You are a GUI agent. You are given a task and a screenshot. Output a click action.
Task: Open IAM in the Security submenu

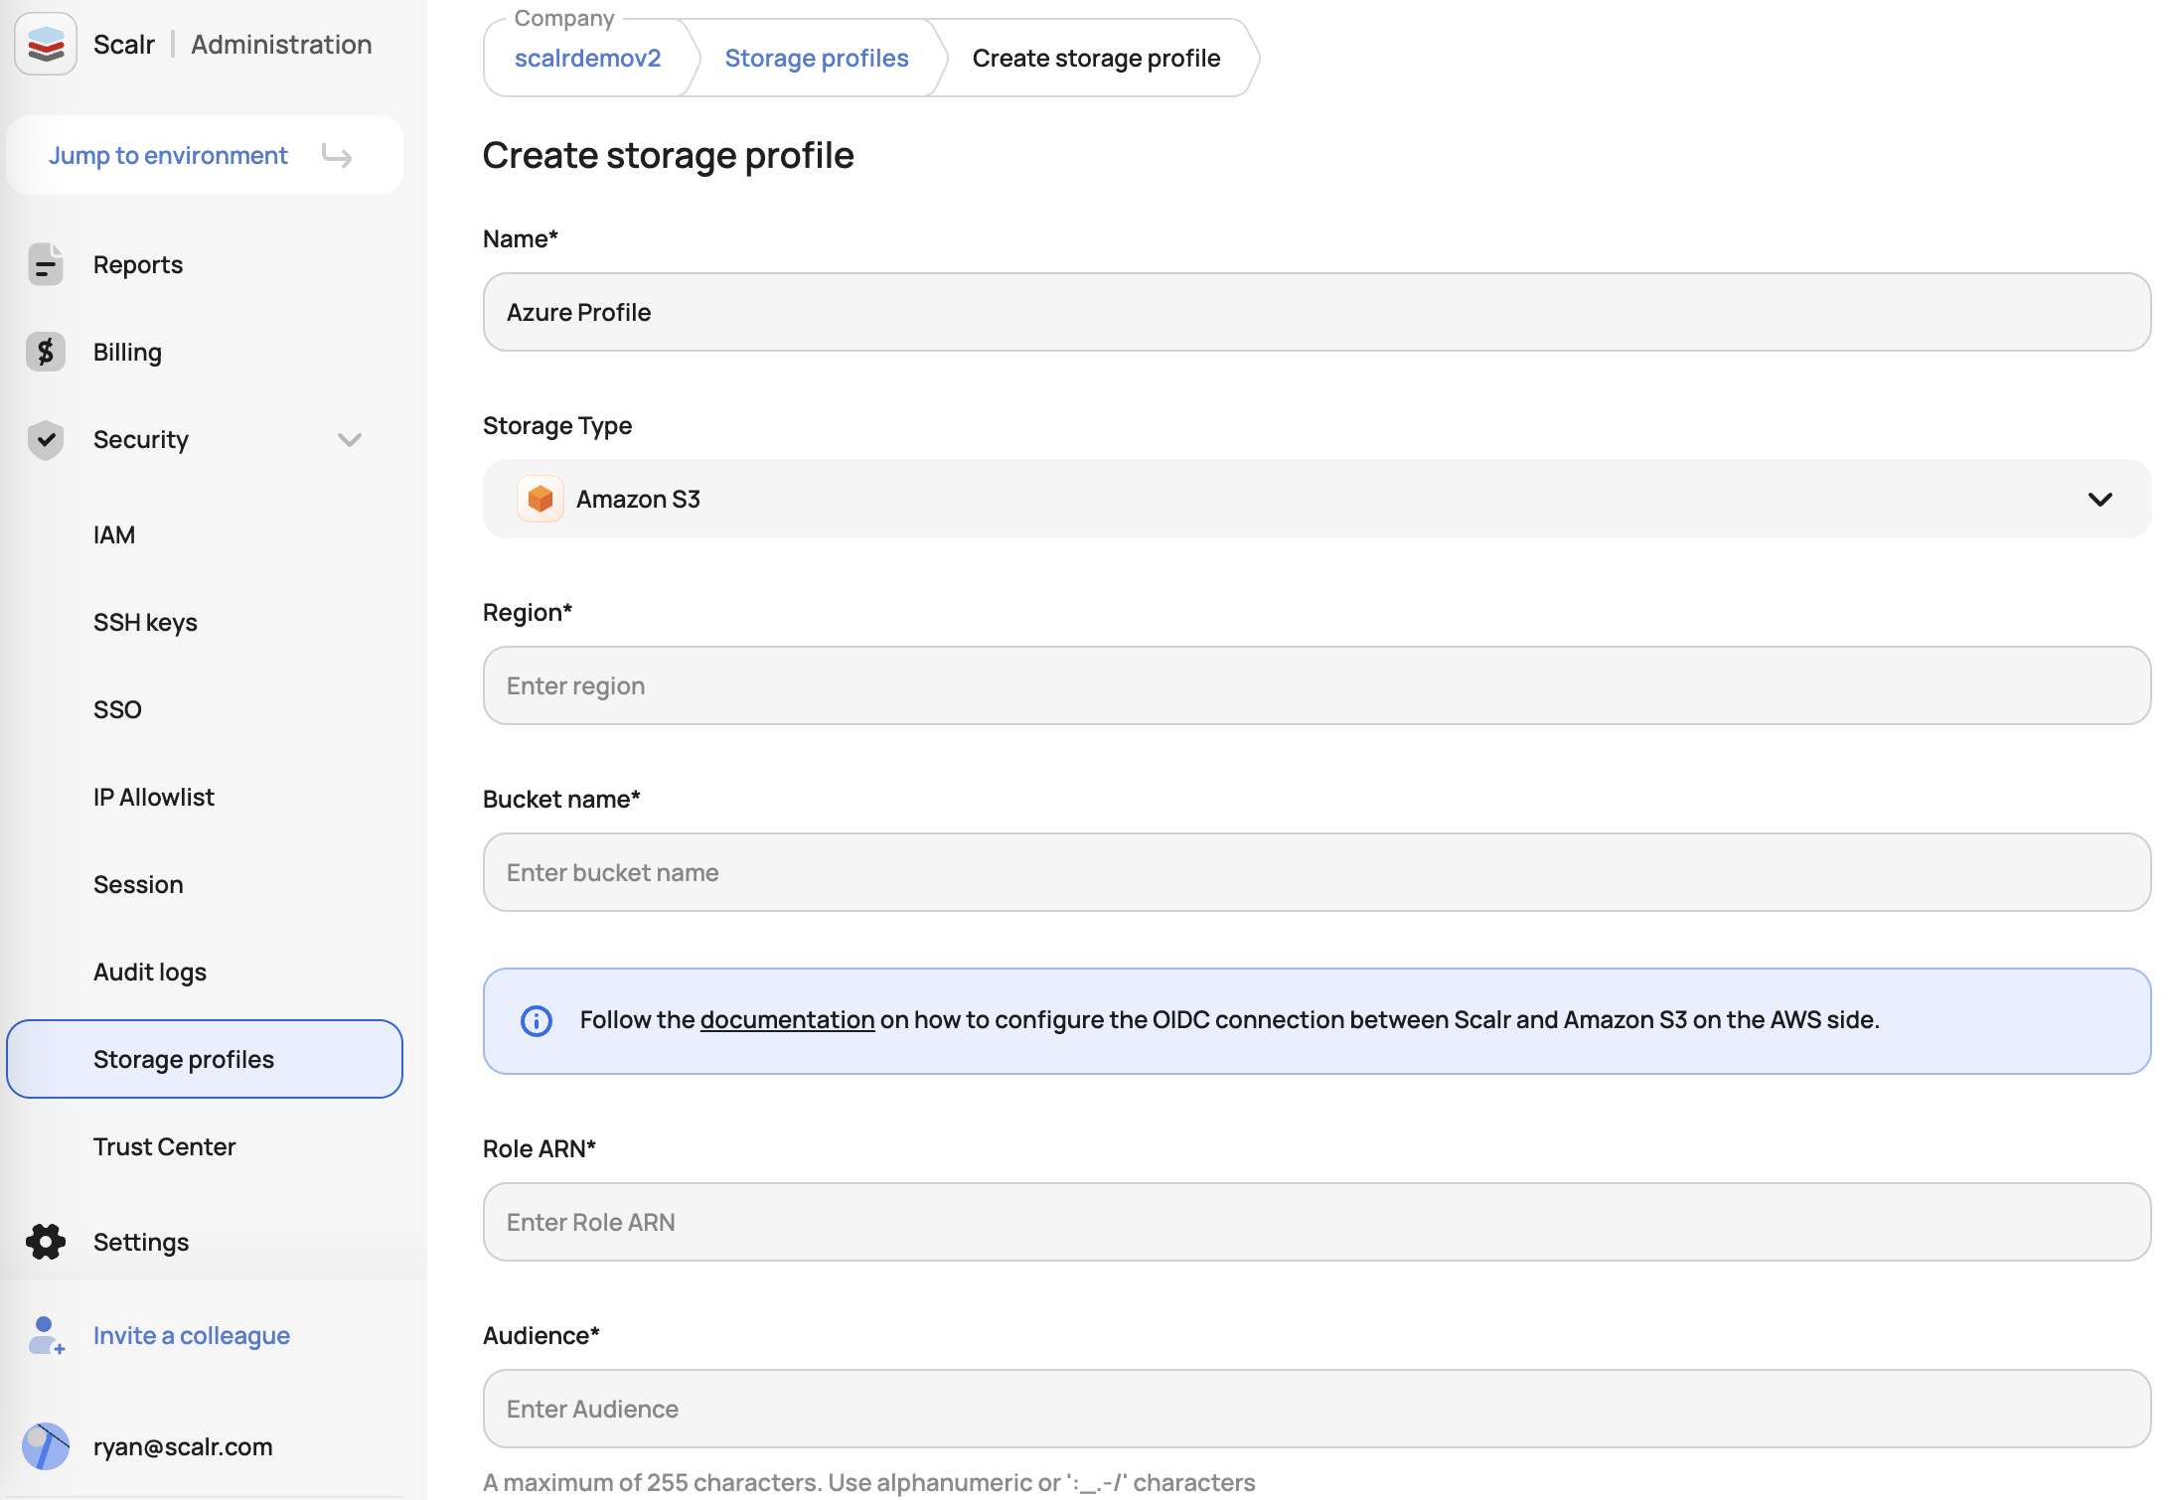point(114,535)
